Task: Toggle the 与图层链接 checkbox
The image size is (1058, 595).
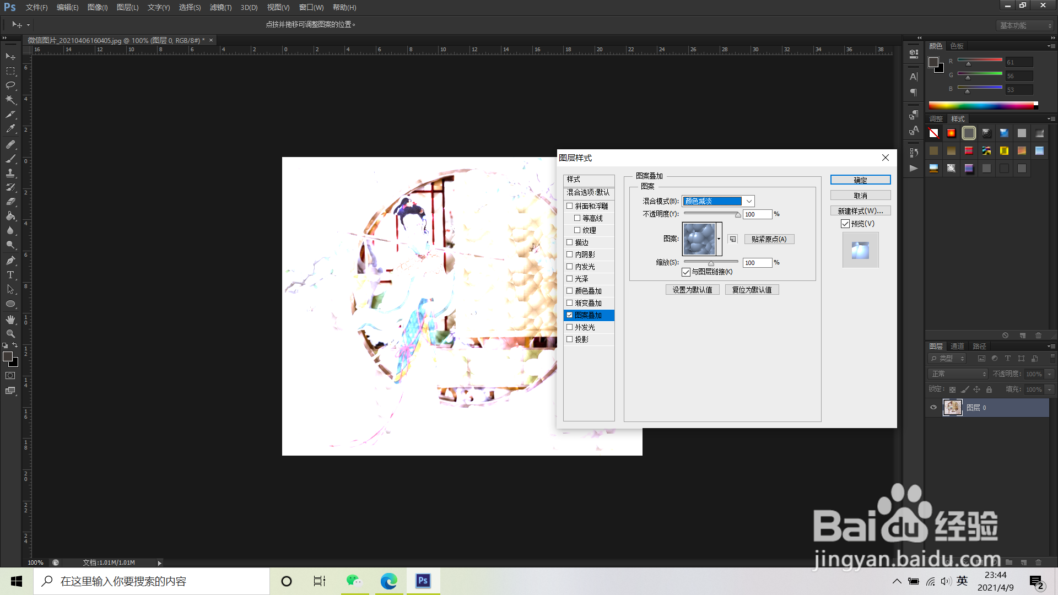Action: point(686,272)
